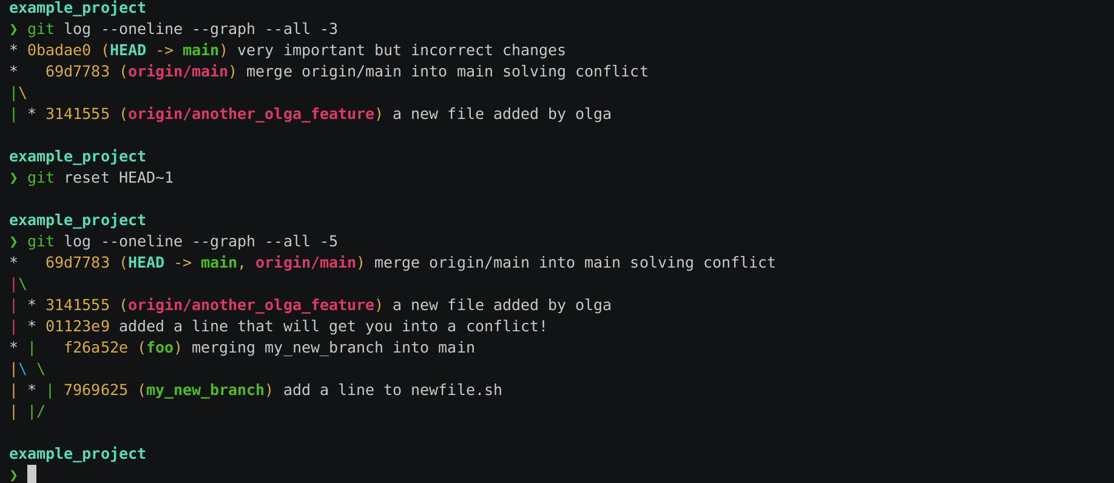Click the commit hash 0badae0
1114x483 pixels.
(59, 50)
